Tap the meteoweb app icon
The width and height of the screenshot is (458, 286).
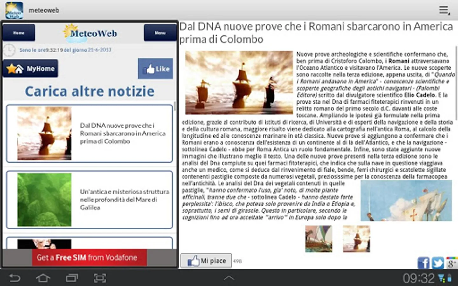14,10
